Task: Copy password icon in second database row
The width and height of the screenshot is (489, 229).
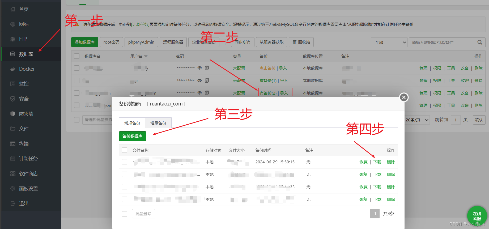Action: pyautogui.click(x=207, y=80)
